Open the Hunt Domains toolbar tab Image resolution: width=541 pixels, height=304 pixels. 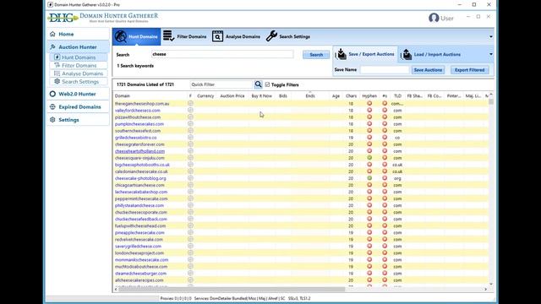pos(136,36)
